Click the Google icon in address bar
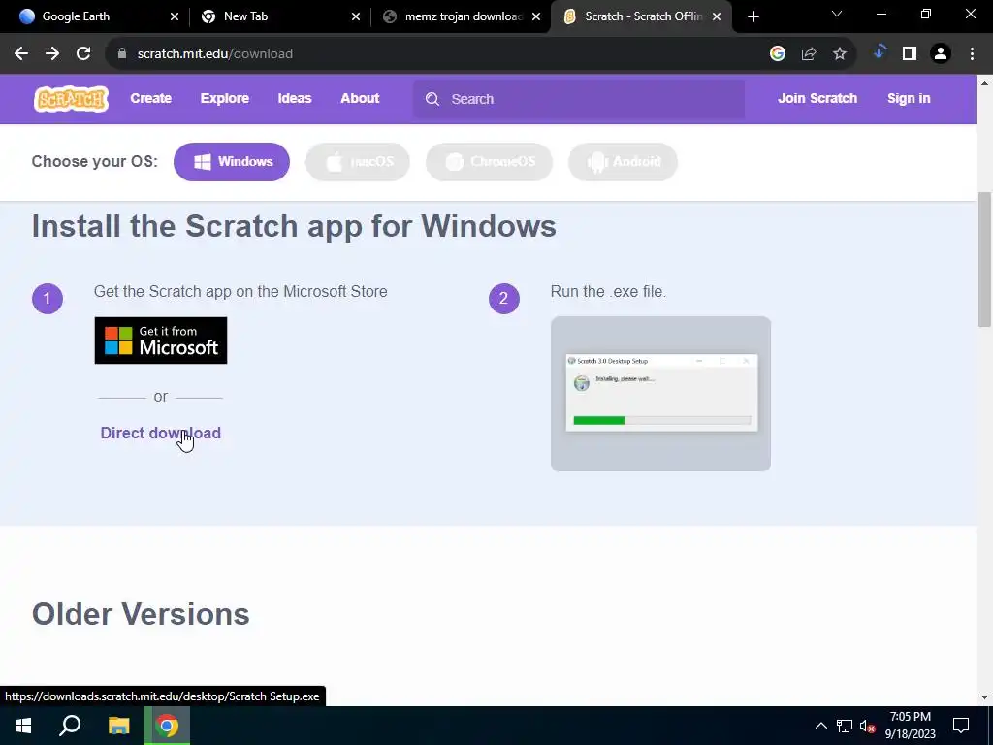Screen dimensions: 993x745 (x=778, y=54)
